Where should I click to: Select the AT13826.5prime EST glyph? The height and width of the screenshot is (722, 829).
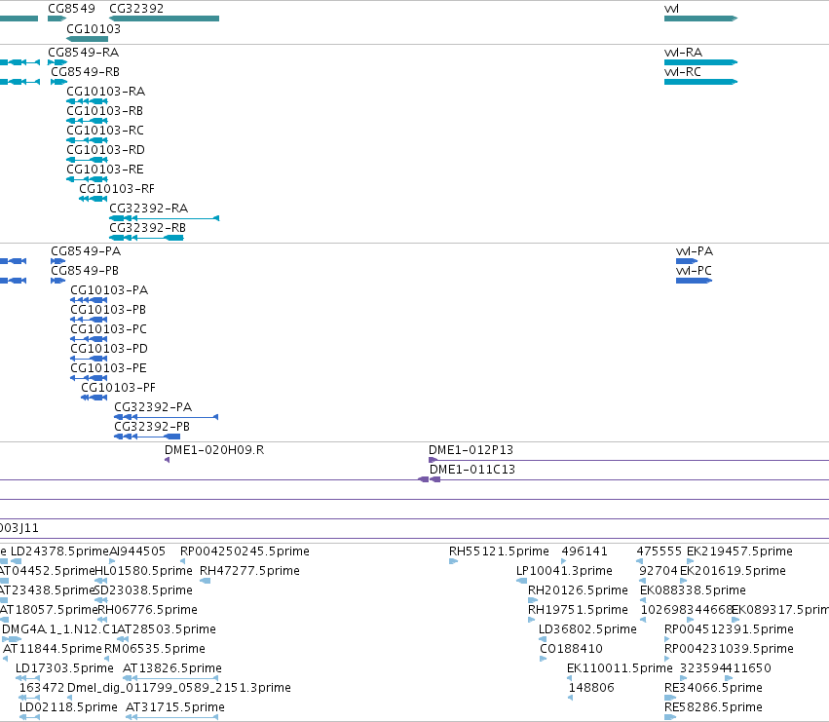[x=171, y=678]
